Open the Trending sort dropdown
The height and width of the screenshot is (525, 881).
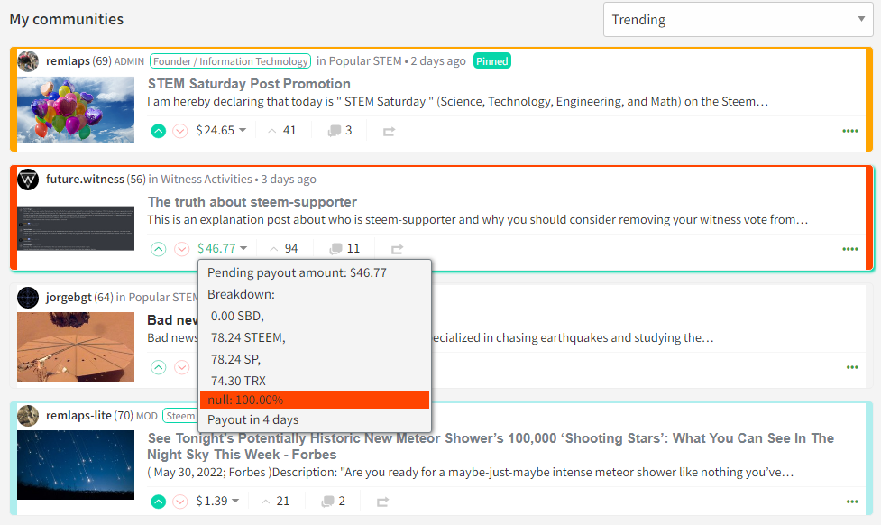(739, 20)
